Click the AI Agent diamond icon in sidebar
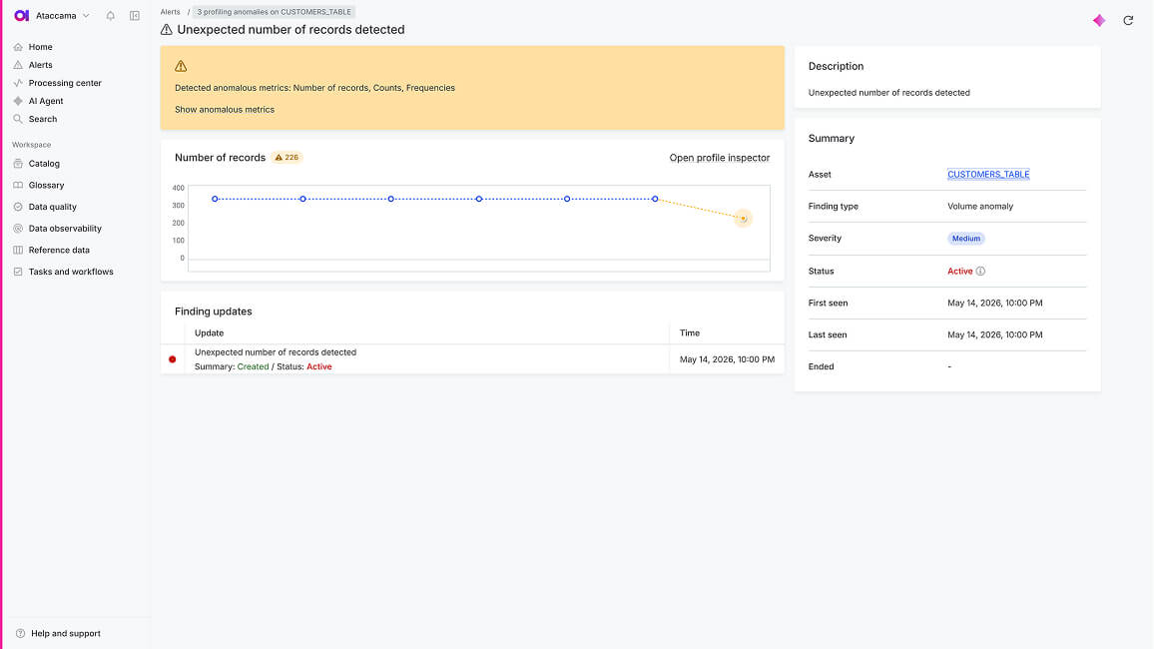 [x=18, y=101]
